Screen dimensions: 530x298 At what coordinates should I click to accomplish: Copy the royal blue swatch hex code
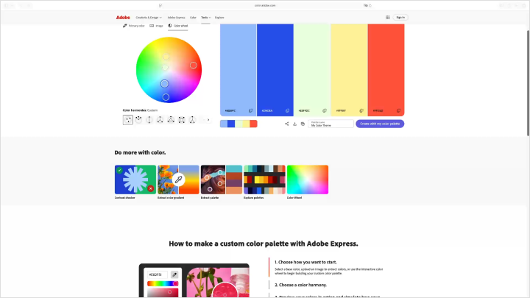click(287, 110)
